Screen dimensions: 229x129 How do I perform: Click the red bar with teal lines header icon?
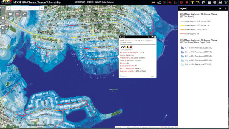click(x=176, y=2)
